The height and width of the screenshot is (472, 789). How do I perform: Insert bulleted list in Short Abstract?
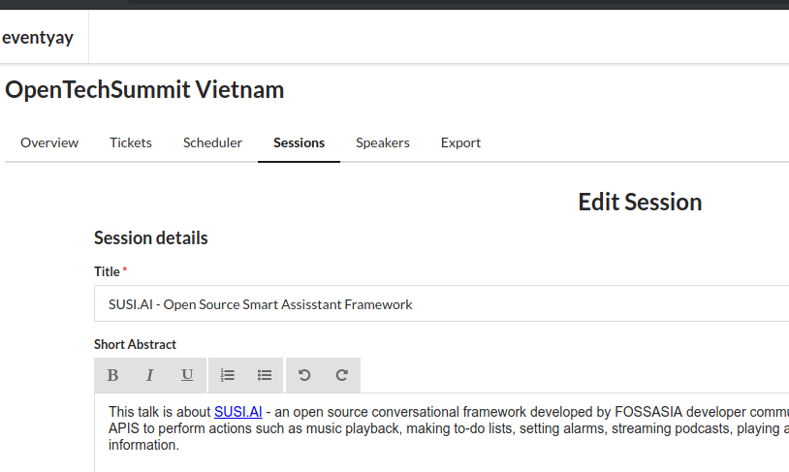(x=265, y=375)
